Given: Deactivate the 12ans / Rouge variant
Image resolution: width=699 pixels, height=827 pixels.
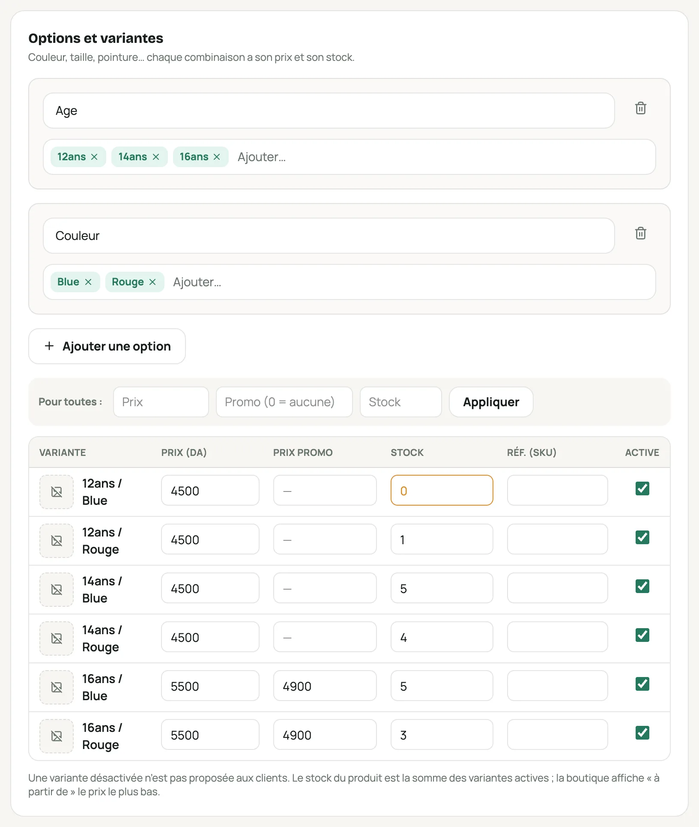Looking at the screenshot, I should [642, 537].
